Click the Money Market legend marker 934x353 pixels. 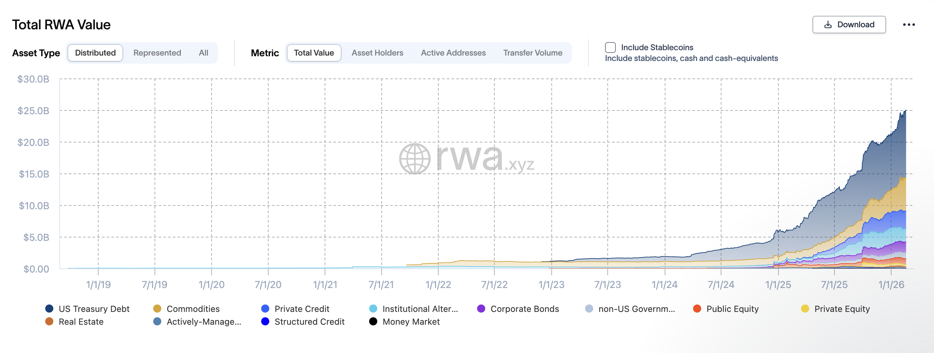coord(373,321)
